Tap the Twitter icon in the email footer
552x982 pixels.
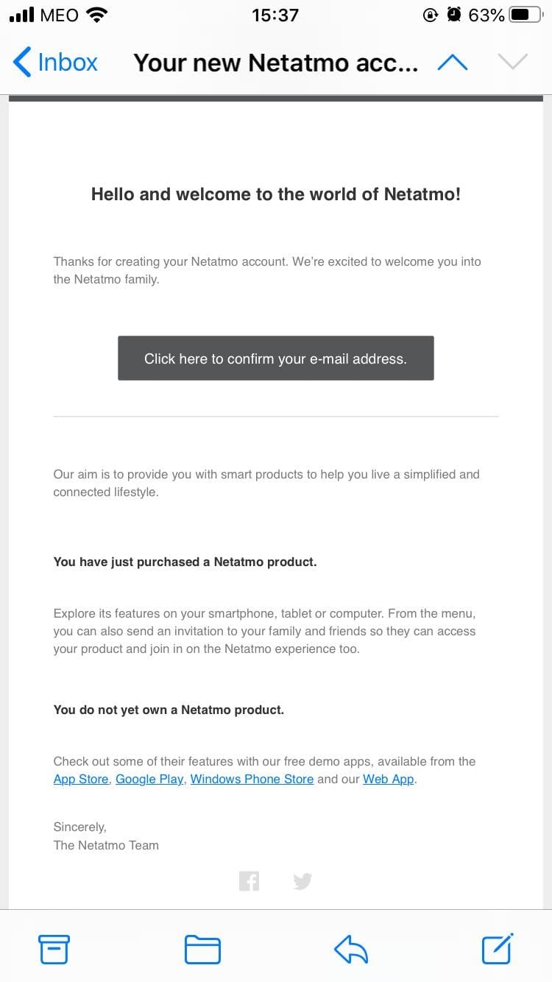[x=302, y=880]
